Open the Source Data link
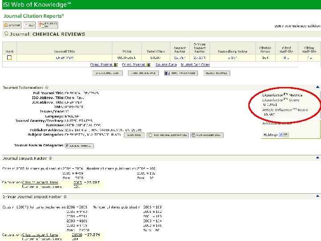Image resolution: width=321 pixels, height=241 pixels. (166, 65)
